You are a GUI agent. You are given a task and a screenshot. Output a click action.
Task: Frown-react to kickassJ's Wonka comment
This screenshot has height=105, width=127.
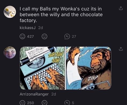point(44,36)
